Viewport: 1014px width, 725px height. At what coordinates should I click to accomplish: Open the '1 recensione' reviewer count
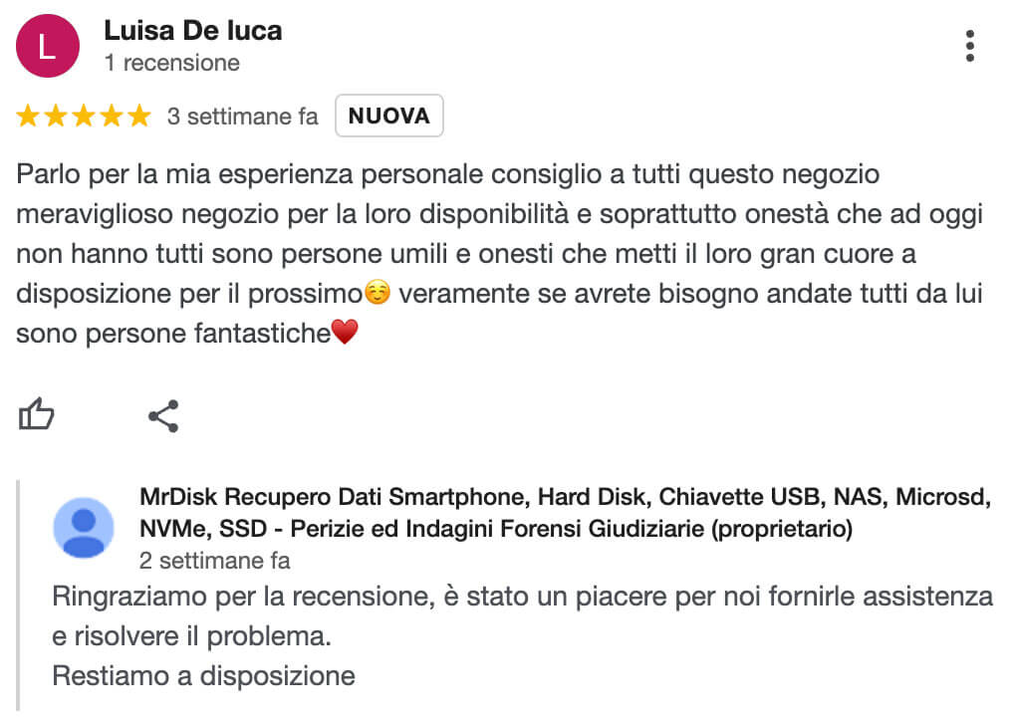(x=172, y=63)
